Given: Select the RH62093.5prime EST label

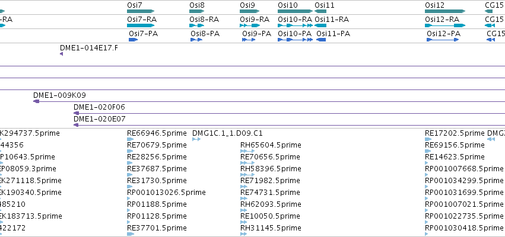Looking at the screenshot, I should tap(271, 204).
